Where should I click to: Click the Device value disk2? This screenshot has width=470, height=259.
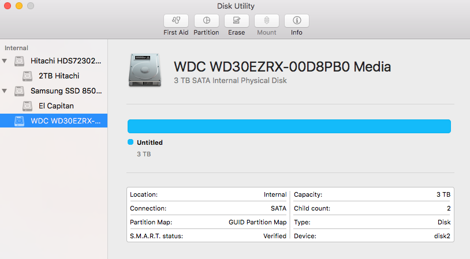pyautogui.click(x=442, y=236)
